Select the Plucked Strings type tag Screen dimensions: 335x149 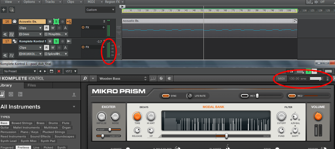[x=54, y=132]
